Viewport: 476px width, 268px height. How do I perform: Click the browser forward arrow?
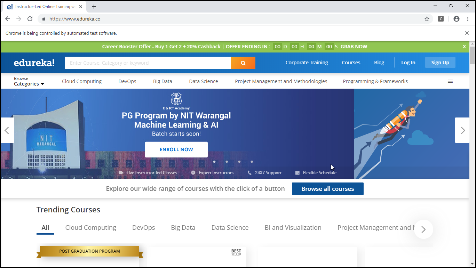point(19,19)
